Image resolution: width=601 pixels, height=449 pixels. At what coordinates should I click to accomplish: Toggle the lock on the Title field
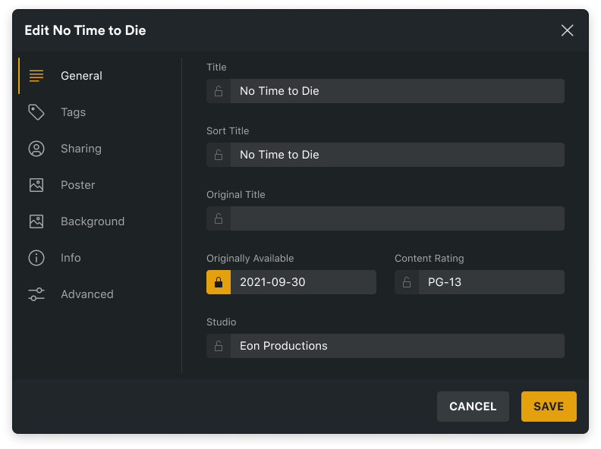point(219,91)
